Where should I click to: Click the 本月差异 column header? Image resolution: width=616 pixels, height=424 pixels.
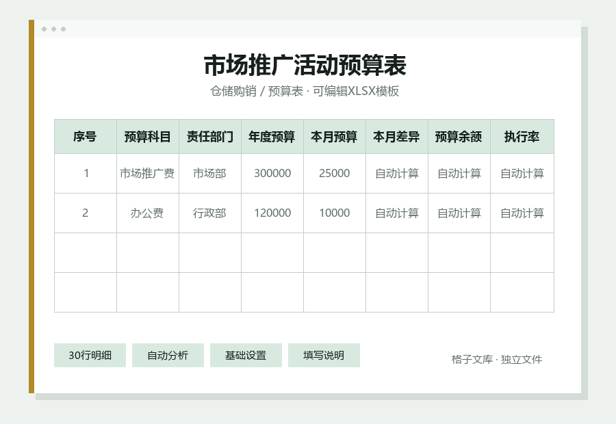(x=397, y=137)
